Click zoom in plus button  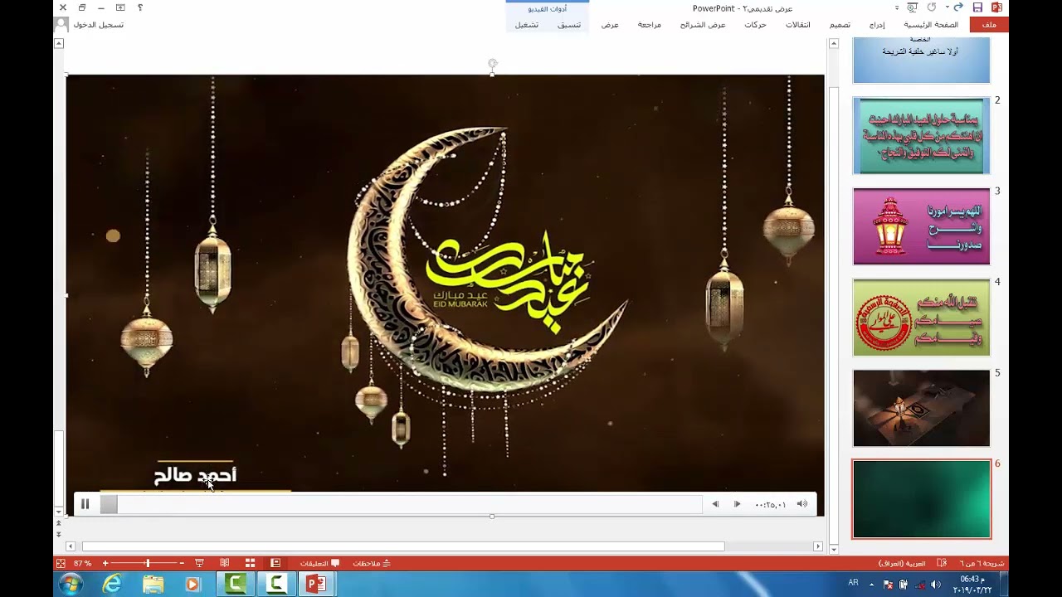(x=105, y=564)
